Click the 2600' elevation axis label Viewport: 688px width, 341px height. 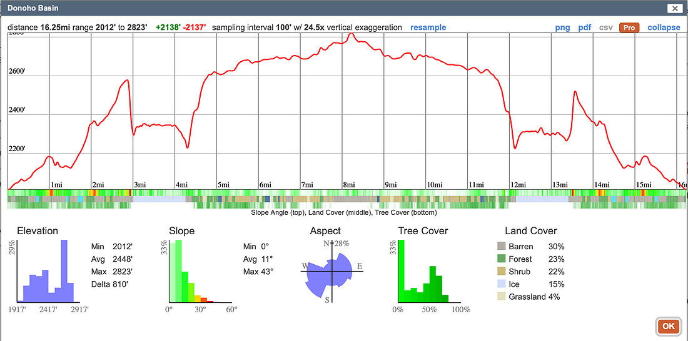(x=18, y=72)
